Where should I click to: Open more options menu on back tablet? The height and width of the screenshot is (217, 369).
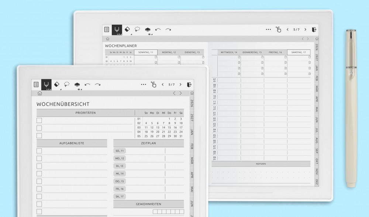(x=268, y=30)
